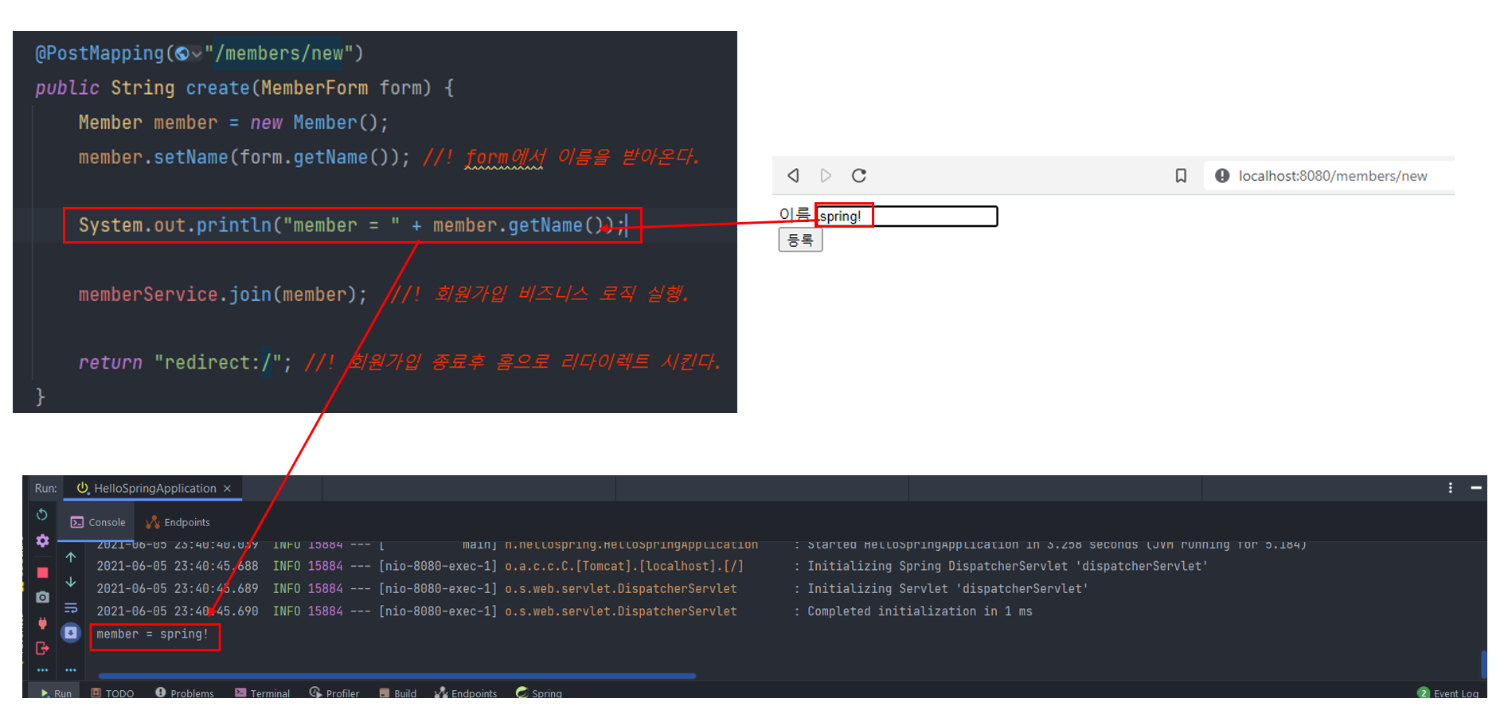Open Run panel options vertical dots
The image size is (1508, 718).
(1450, 488)
